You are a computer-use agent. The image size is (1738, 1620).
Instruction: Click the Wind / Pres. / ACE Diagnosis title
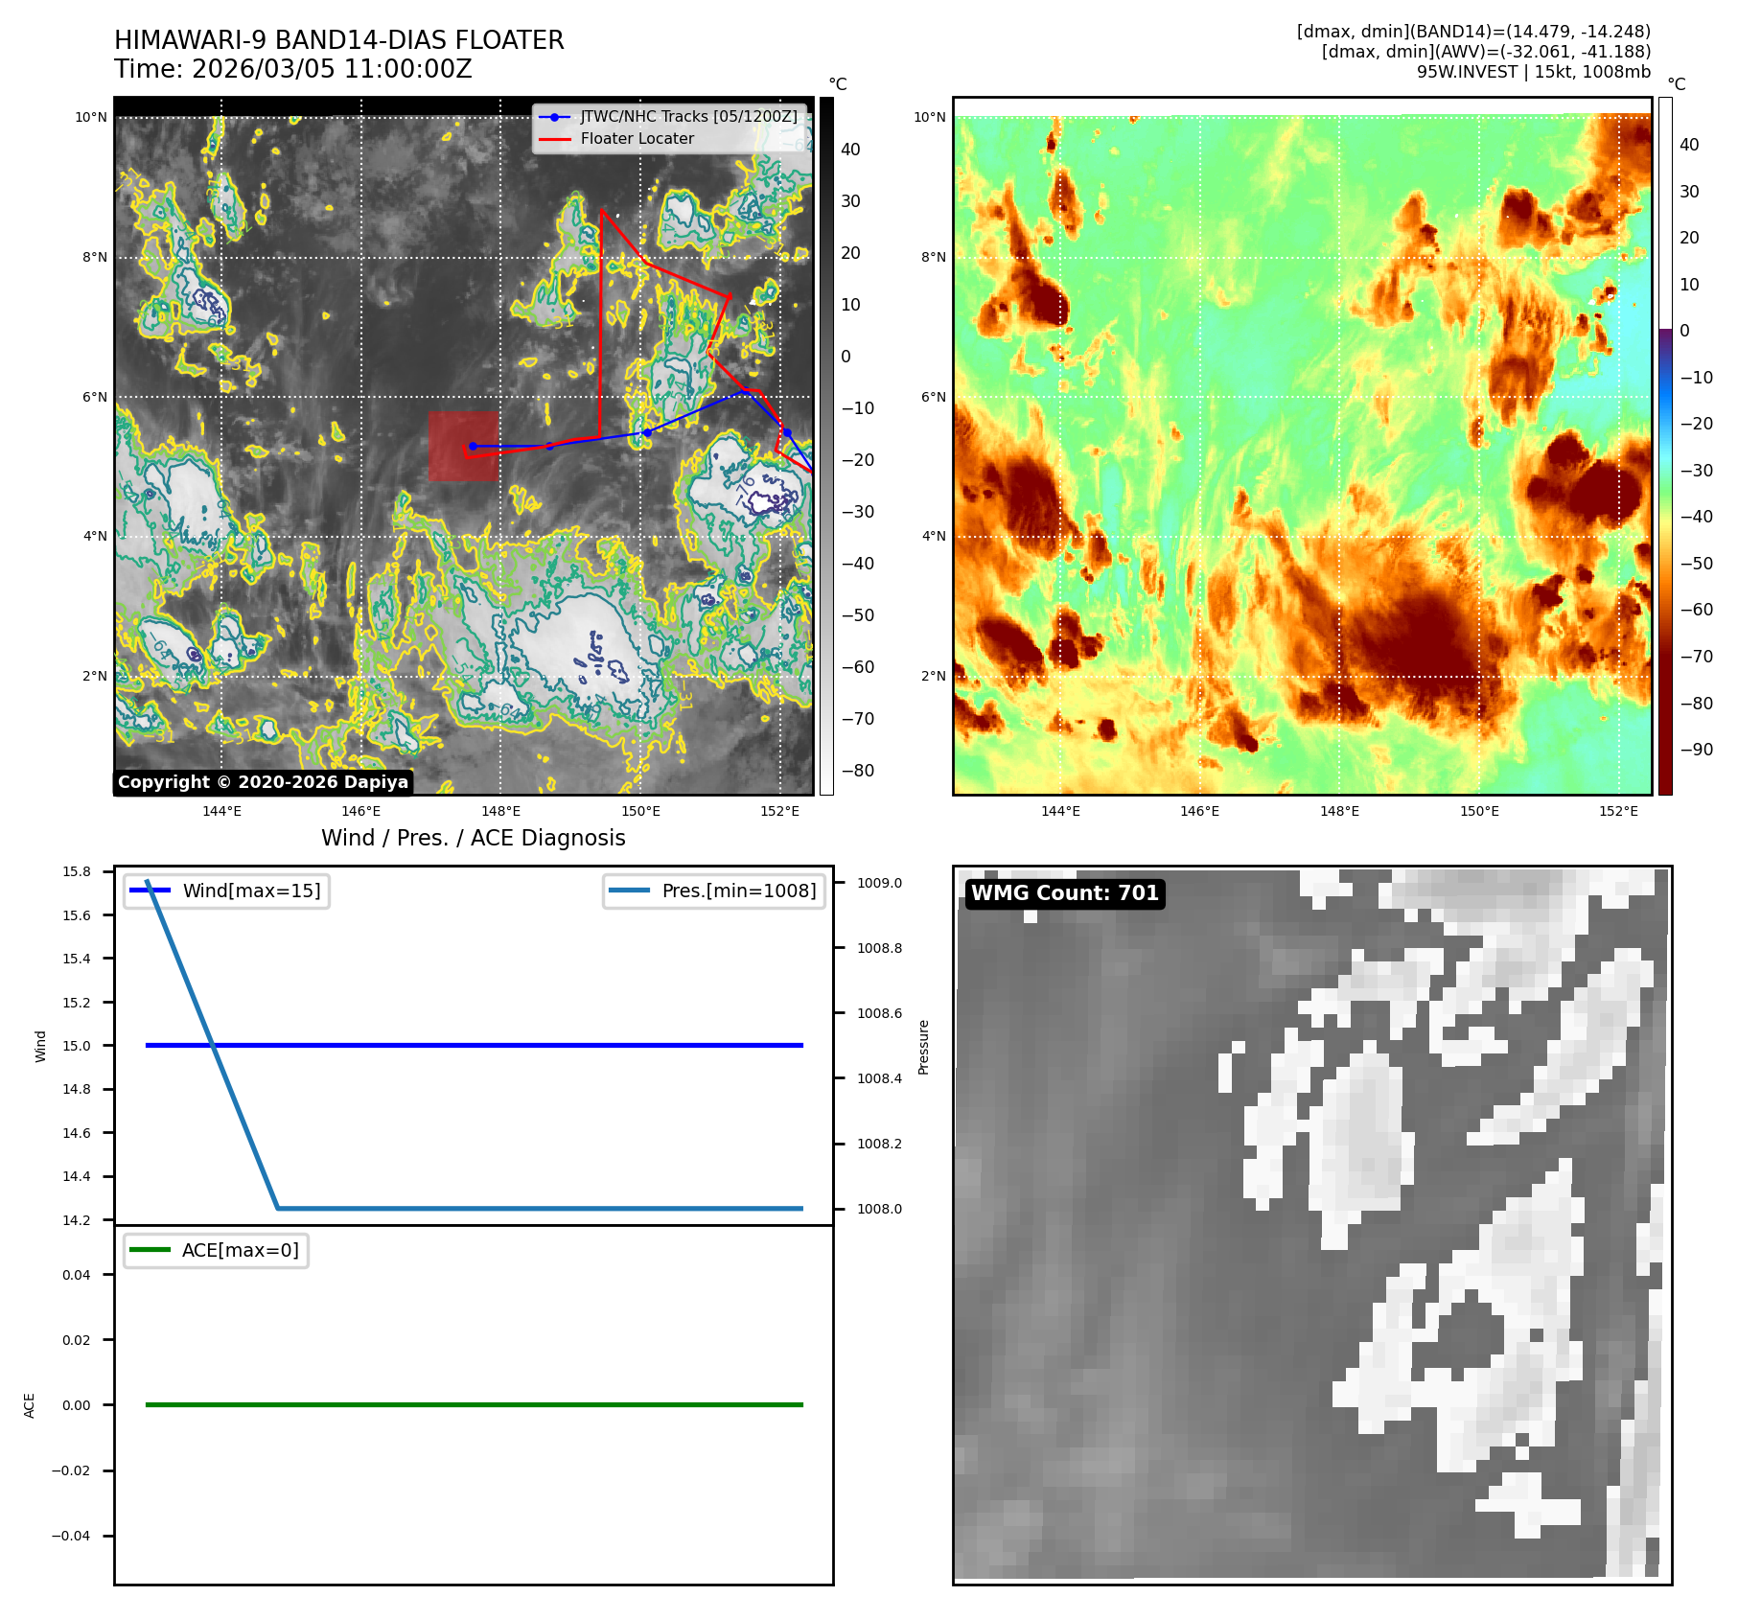pyautogui.click(x=473, y=838)
